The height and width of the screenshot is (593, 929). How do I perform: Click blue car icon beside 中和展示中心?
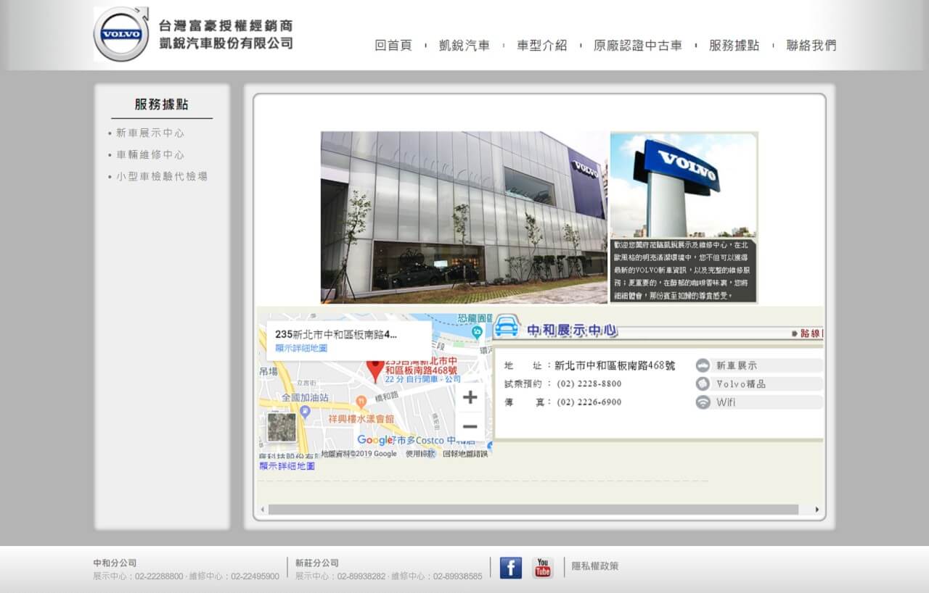pyautogui.click(x=507, y=326)
